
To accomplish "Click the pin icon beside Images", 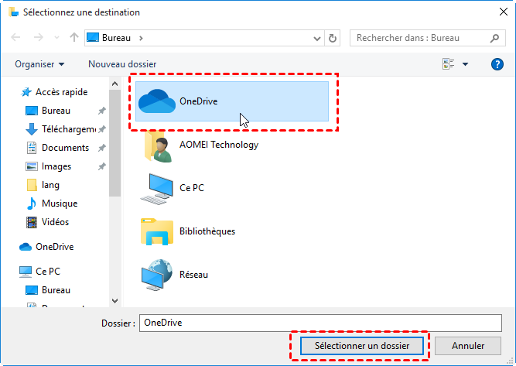I will click(x=102, y=166).
